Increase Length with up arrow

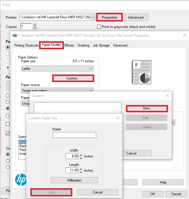click(x=81, y=169)
